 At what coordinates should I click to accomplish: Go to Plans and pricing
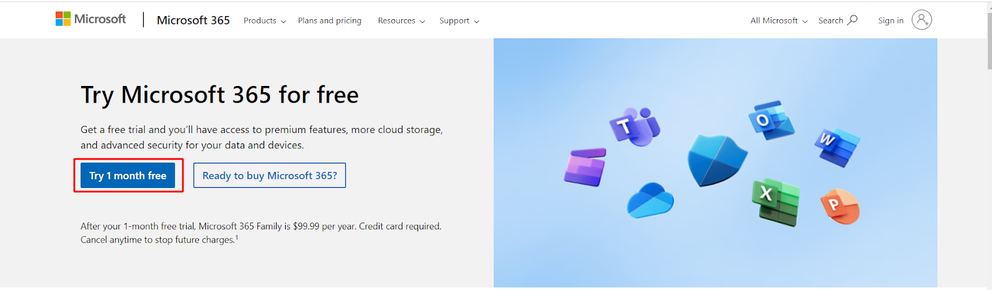(x=329, y=21)
